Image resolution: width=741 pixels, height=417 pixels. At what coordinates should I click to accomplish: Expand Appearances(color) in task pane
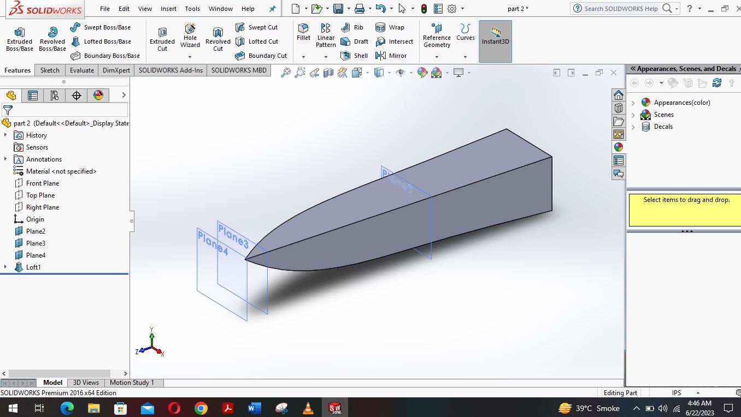coord(633,103)
